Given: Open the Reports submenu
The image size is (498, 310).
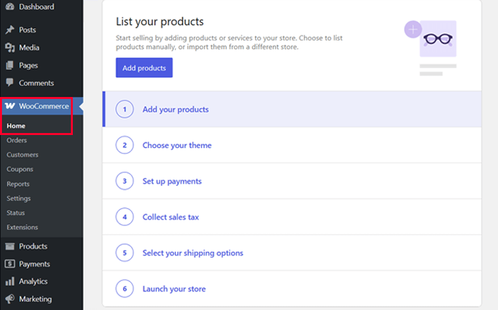Looking at the screenshot, I should [18, 184].
